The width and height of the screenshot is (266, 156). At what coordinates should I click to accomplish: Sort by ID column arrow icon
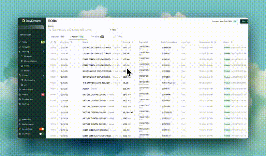point(55,42)
